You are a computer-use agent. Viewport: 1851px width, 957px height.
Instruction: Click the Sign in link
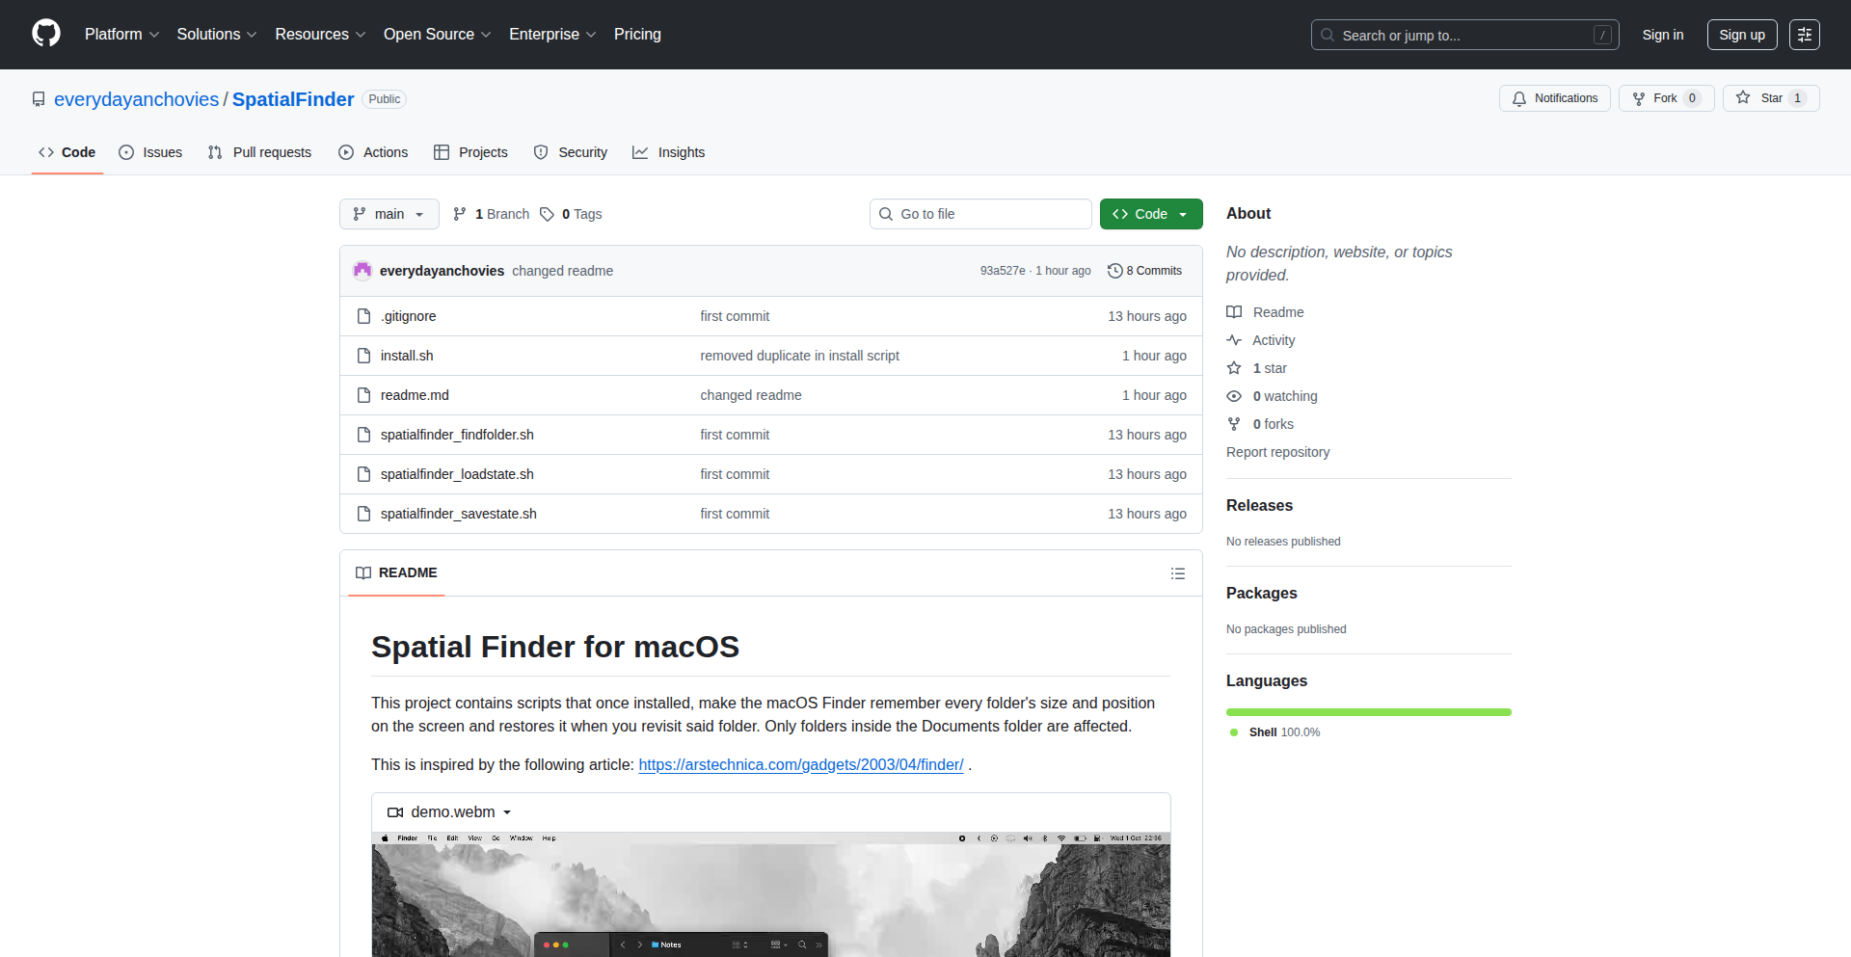click(x=1663, y=35)
